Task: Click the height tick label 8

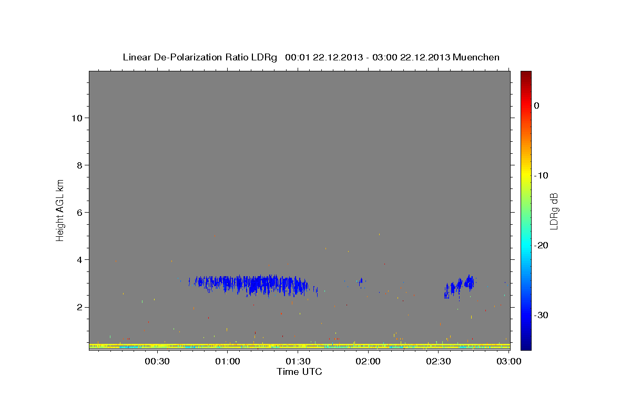Action: [x=80, y=165]
